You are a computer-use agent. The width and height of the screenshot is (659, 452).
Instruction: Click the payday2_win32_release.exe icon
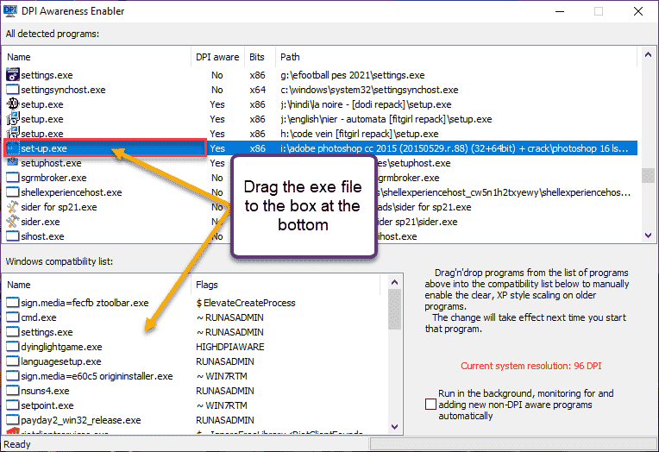point(13,420)
